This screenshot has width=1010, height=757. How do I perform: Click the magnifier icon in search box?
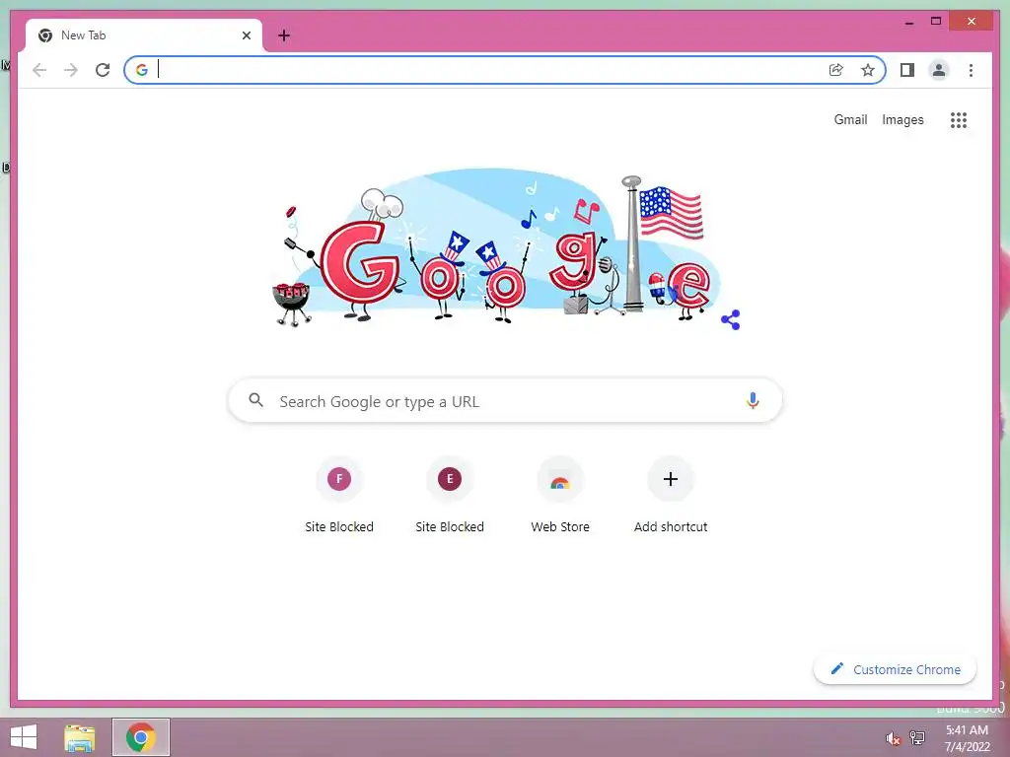(255, 400)
